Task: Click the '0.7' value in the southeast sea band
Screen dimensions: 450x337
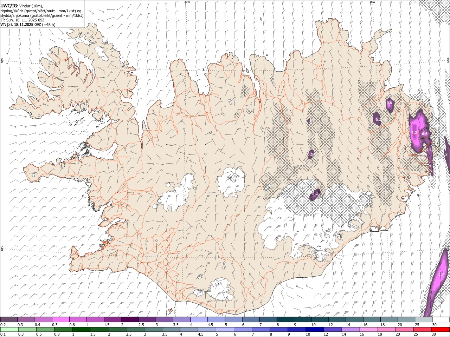Action: pyautogui.click(x=442, y=274)
